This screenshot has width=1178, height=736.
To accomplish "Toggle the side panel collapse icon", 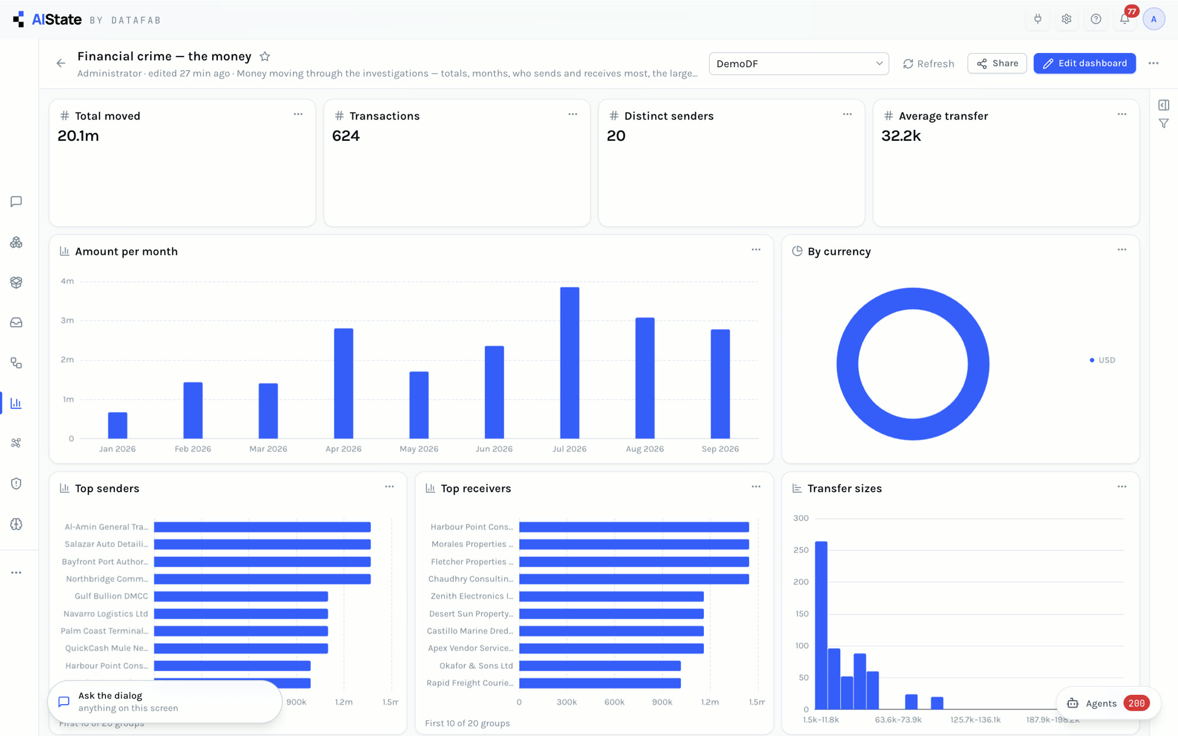I will coord(1164,105).
